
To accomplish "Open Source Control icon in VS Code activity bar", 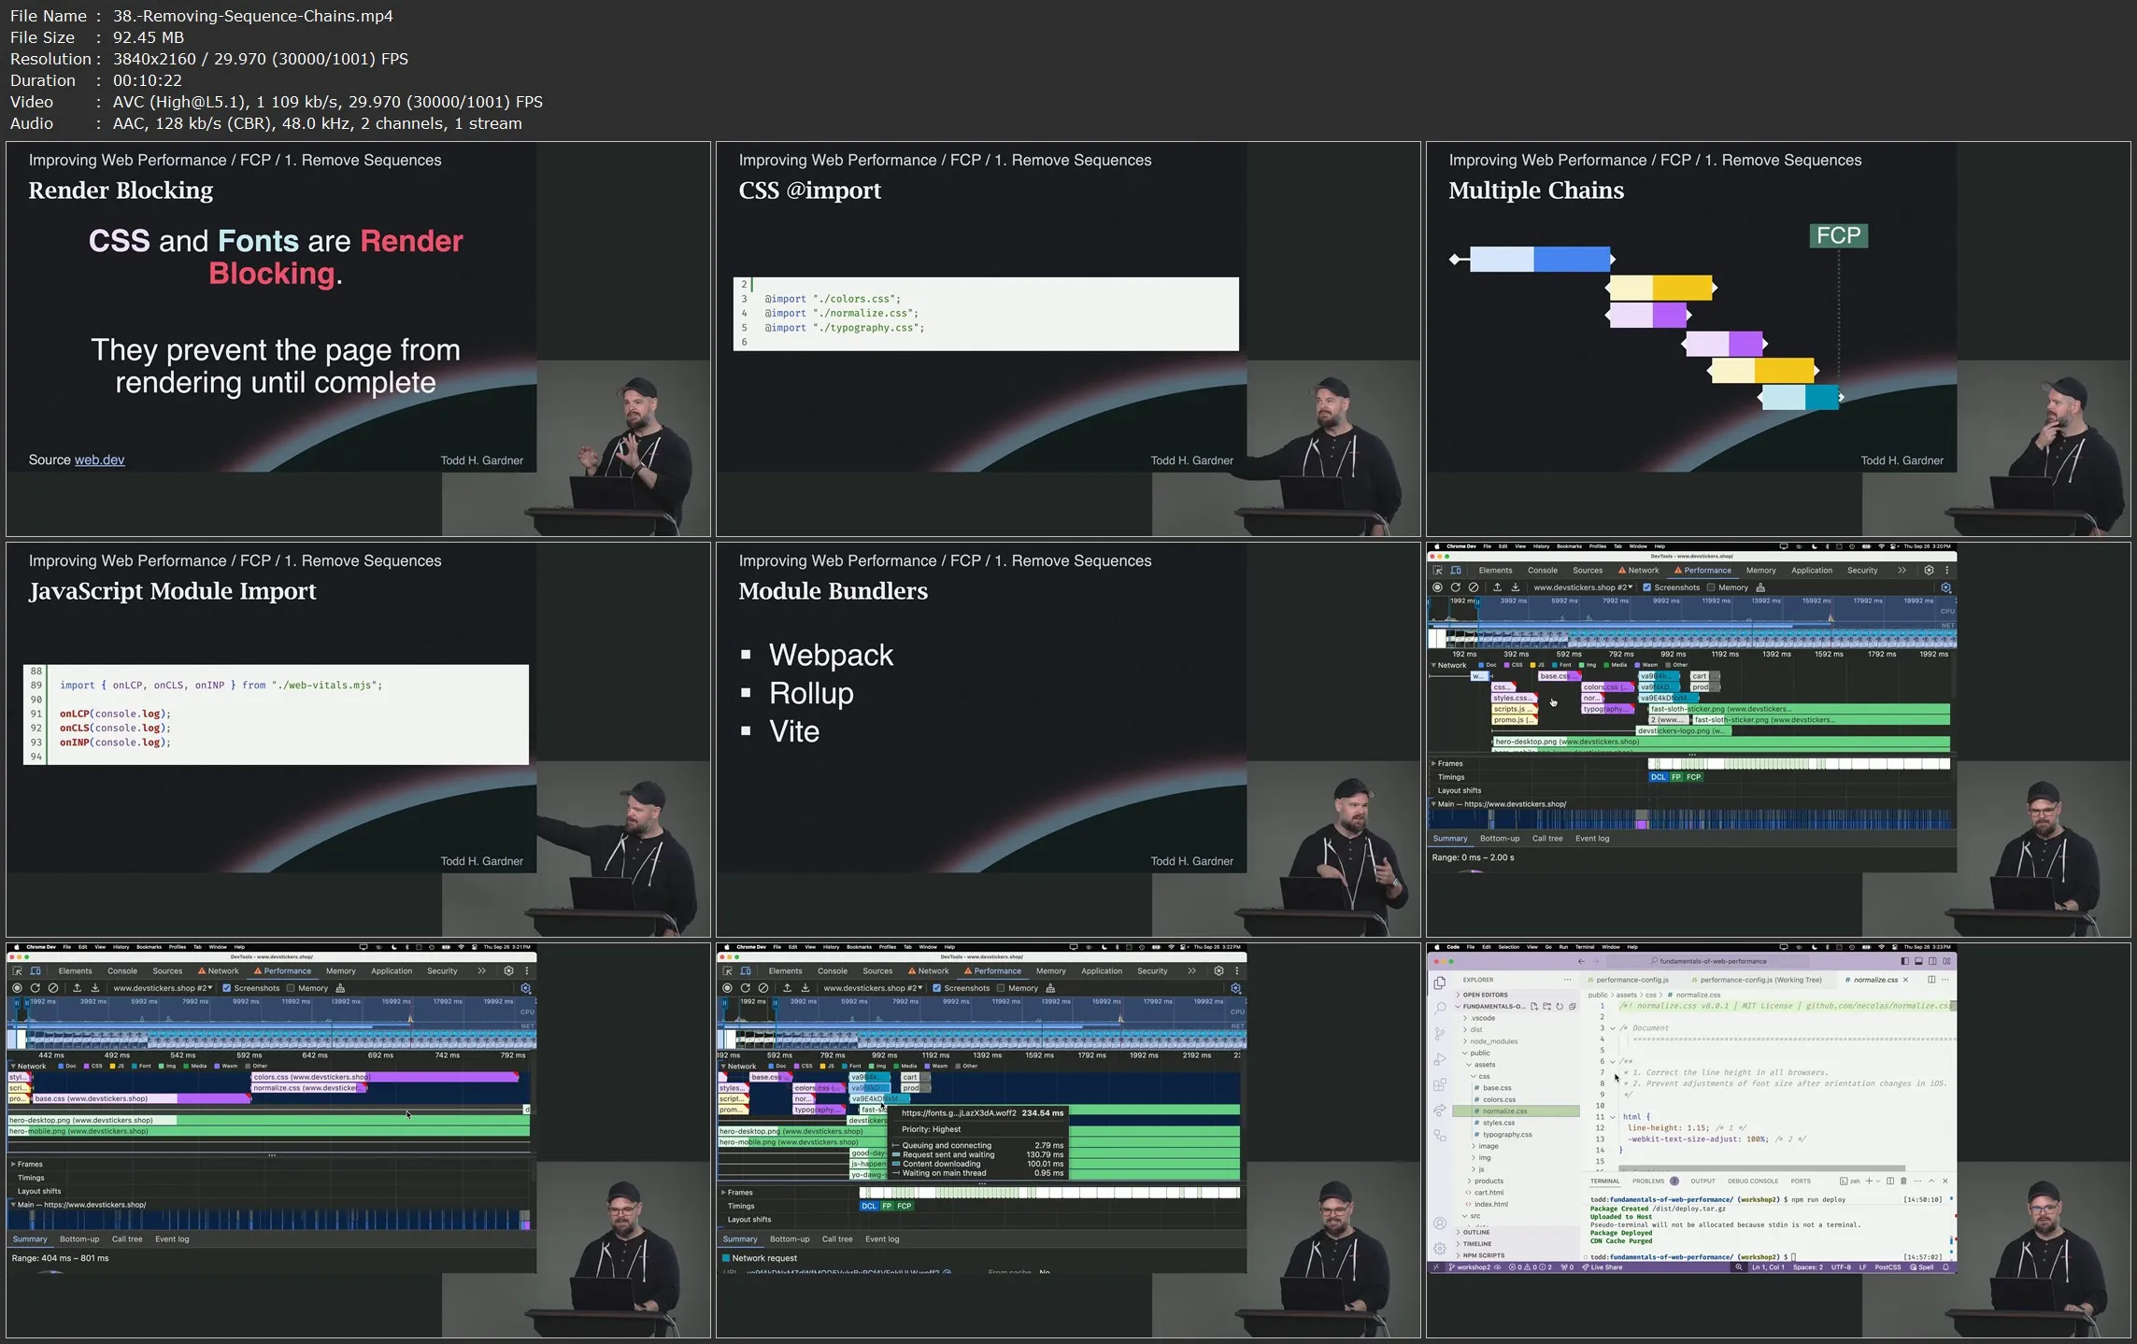I will tap(1439, 1034).
